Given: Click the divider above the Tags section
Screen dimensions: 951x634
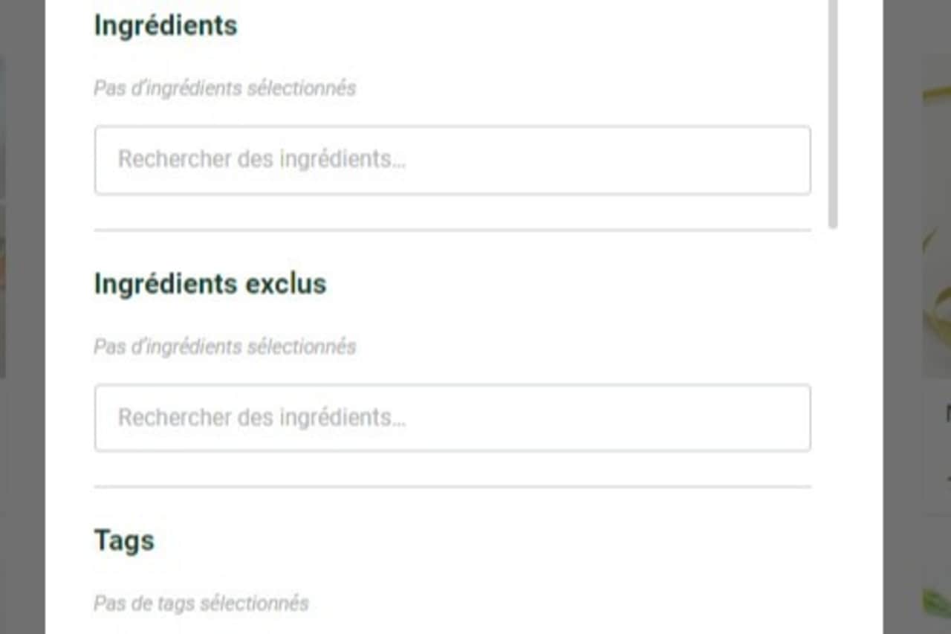Looking at the screenshot, I should pos(452,488).
